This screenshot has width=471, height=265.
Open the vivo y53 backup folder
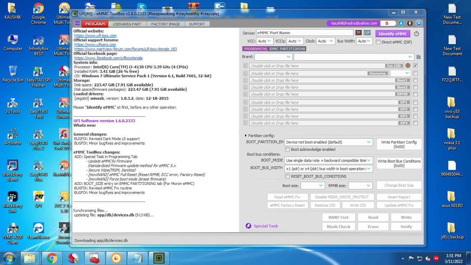[452, 108]
